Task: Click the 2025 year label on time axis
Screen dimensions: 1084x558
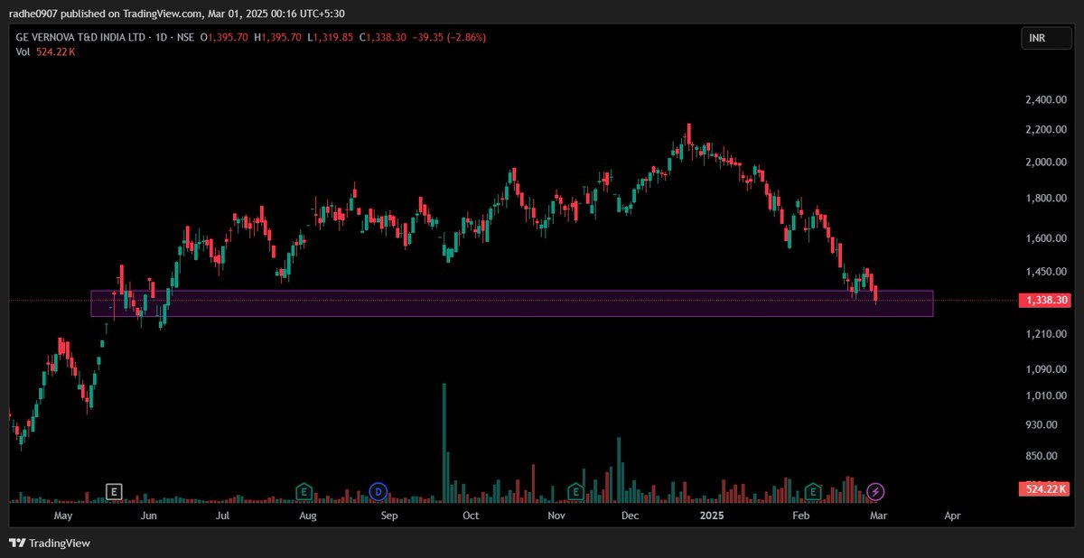Action: click(x=712, y=516)
